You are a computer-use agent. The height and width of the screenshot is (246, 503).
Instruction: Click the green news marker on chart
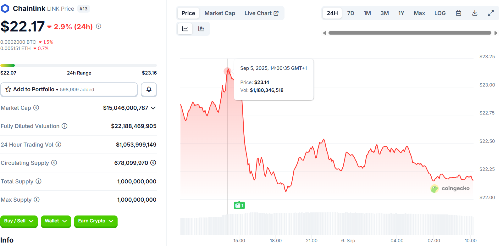tap(239, 205)
